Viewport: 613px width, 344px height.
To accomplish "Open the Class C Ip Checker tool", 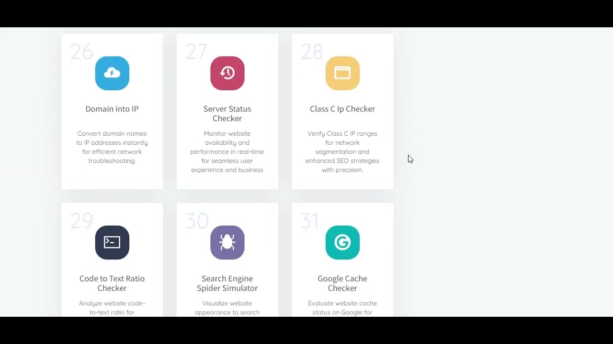I will [342, 109].
